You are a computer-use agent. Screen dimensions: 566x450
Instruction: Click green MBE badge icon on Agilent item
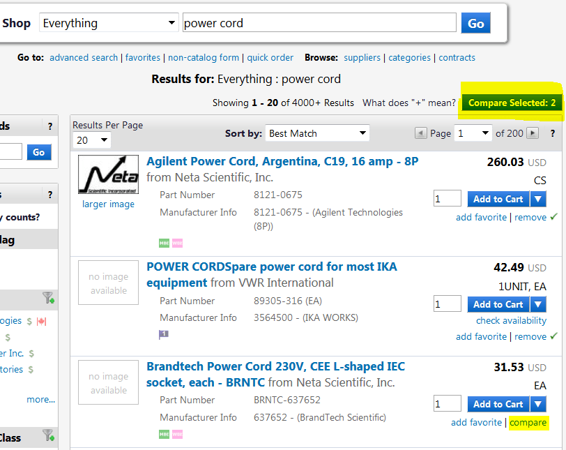164,243
